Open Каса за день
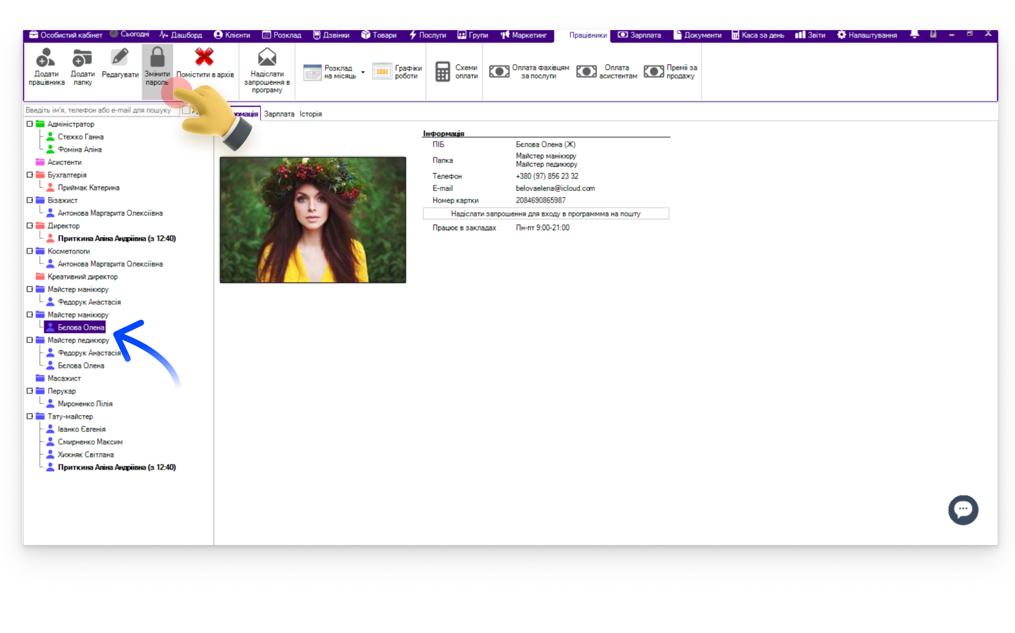 pyautogui.click(x=757, y=35)
